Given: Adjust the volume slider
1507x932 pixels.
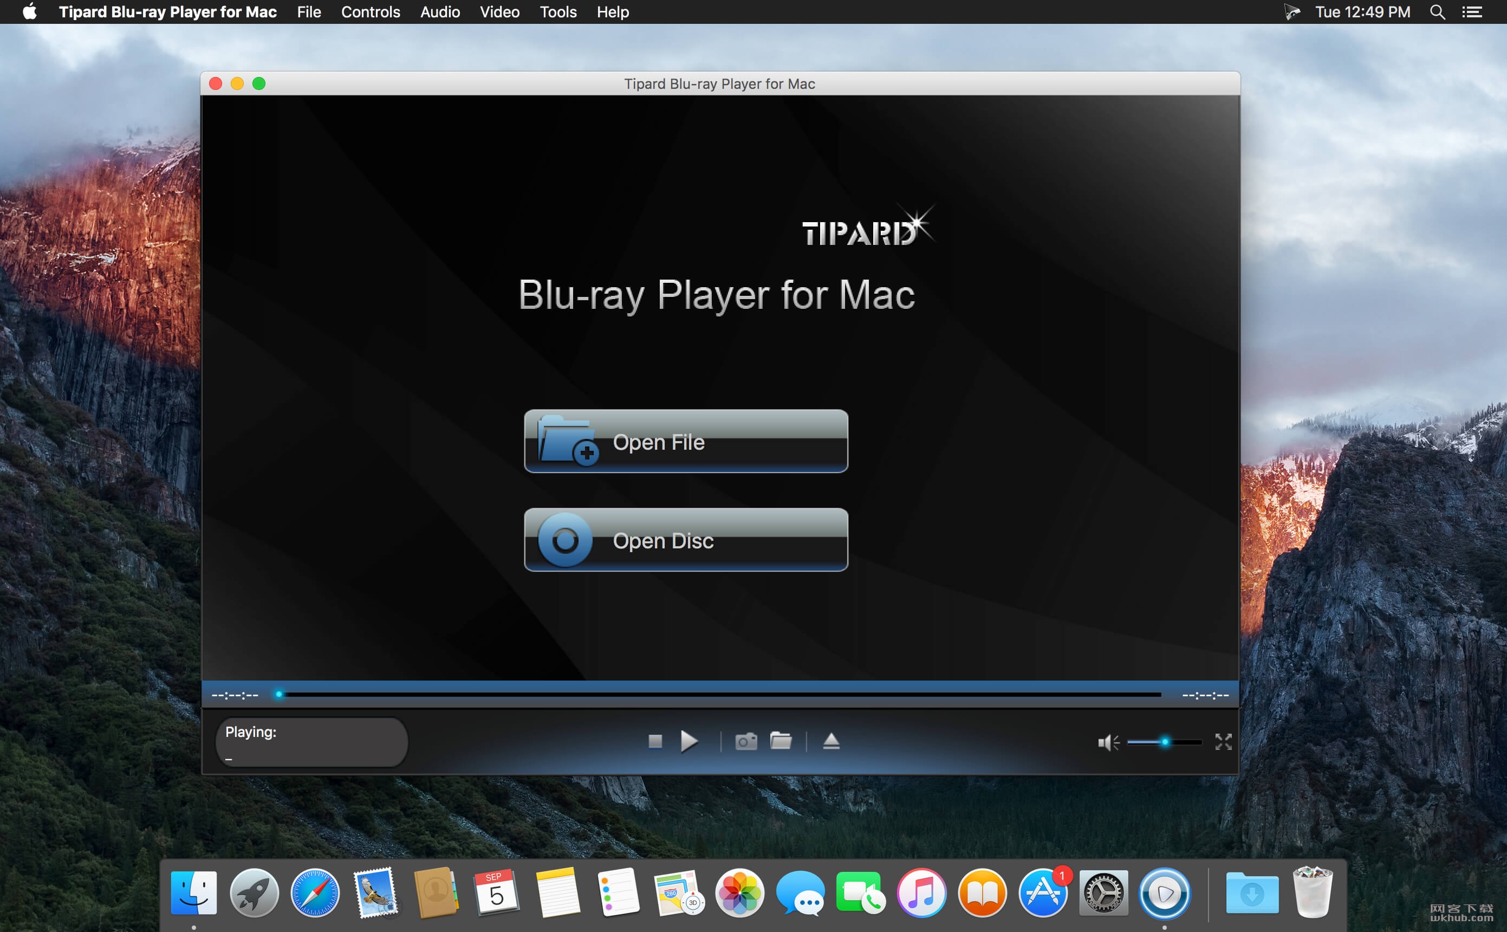Looking at the screenshot, I should point(1164,742).
